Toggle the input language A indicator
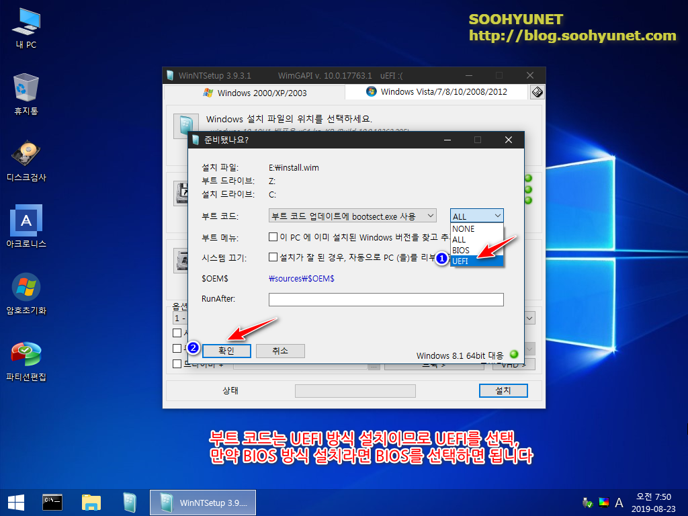 tap(619, 503)
